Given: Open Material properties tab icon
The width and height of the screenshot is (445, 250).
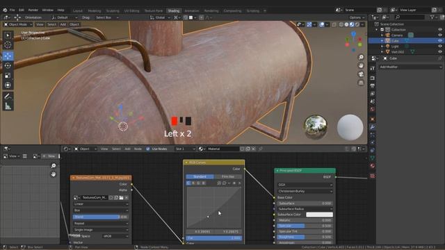Looking at the screenshot, I should coord(373,166).
